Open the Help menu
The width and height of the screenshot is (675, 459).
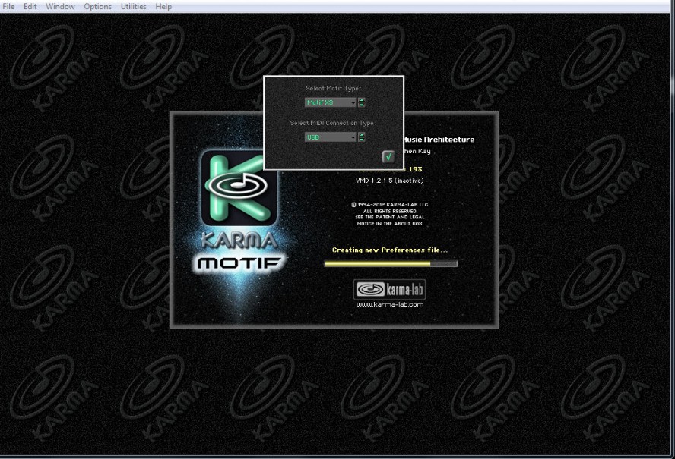[x=163, y=6]
